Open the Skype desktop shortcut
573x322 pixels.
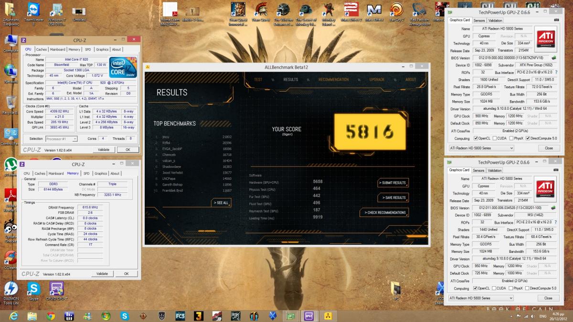click(33, 291)
